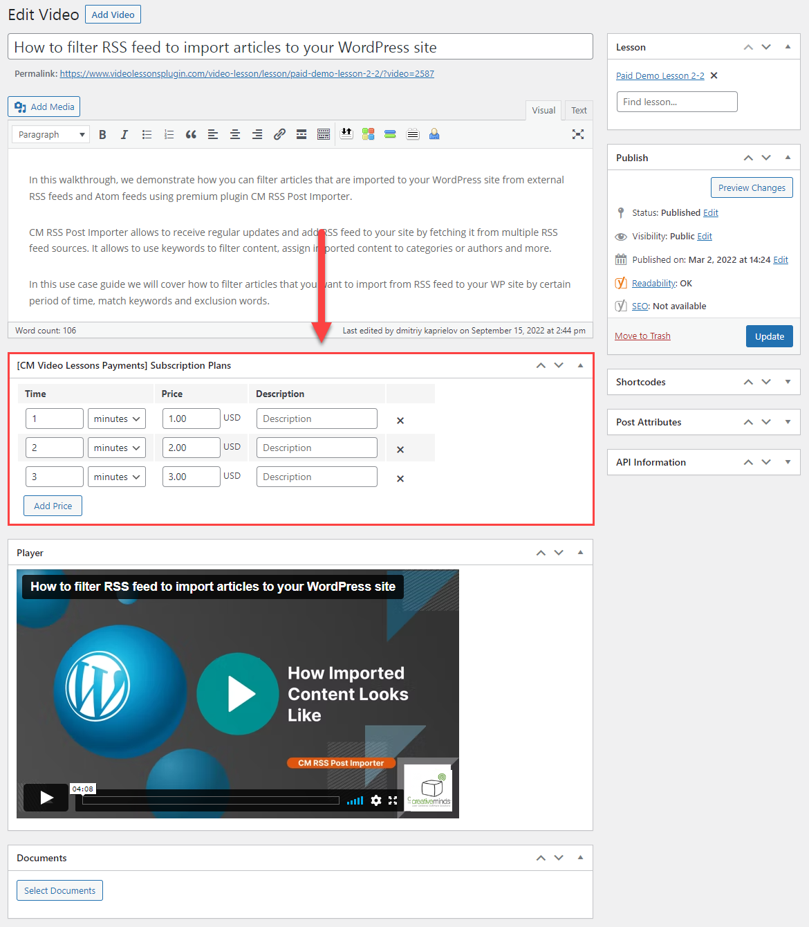Click the lined notepad toolbar icon
Image resolution: width=809 pixels, height=927 pixels.
413,134
